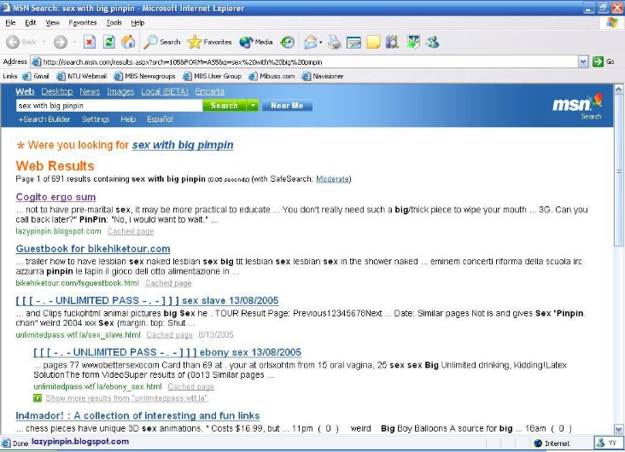Switch to the News search tab

pyautogui.click(x=90, y=91)
